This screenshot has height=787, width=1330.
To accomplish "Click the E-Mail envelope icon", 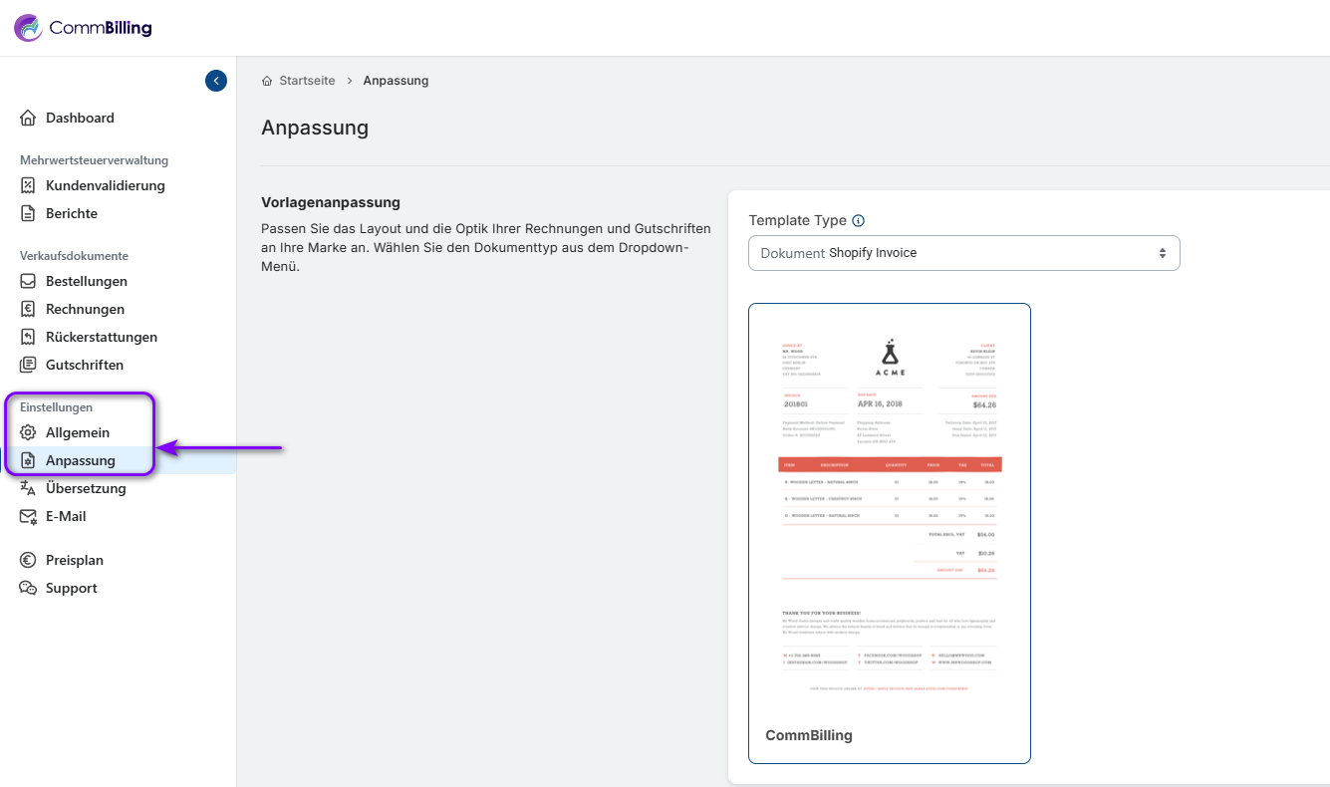I will click(28, 516).
